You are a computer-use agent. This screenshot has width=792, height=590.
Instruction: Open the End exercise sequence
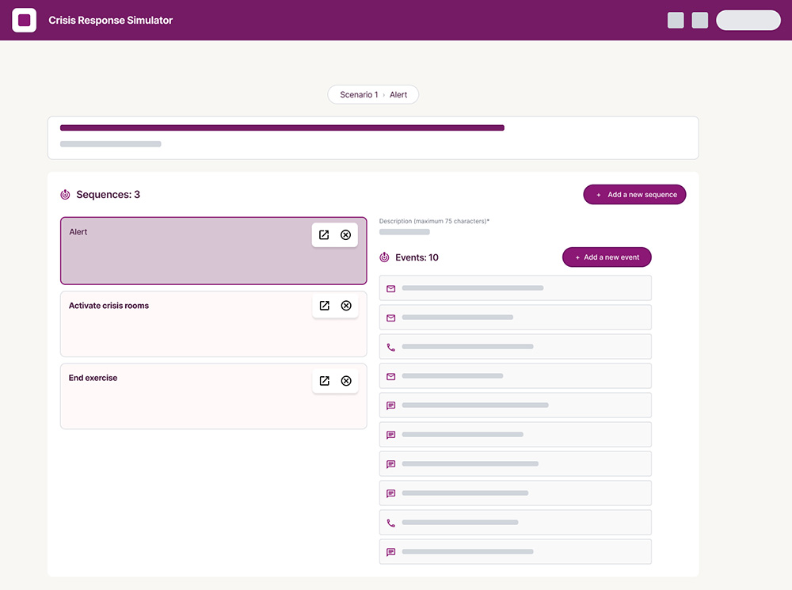(x=324, y=381)
